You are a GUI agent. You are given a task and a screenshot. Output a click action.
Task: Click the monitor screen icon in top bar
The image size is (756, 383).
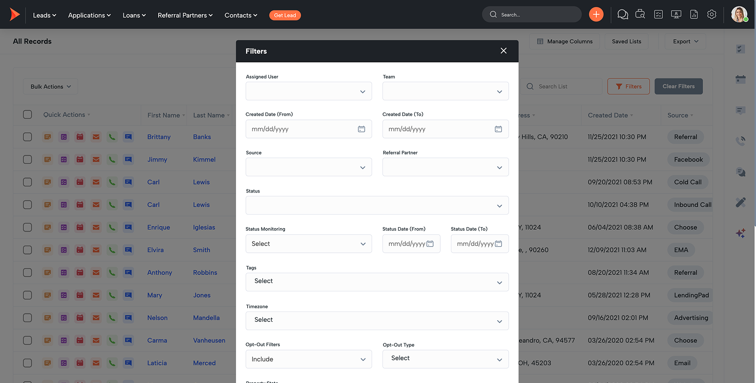[x=676, y=15]
